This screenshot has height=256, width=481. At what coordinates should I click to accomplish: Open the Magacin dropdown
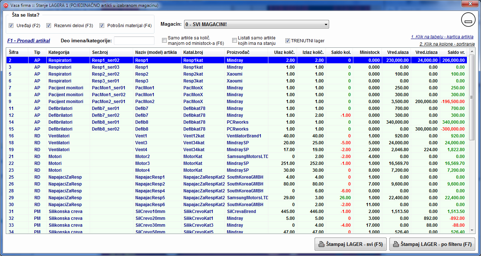[256, 24]
